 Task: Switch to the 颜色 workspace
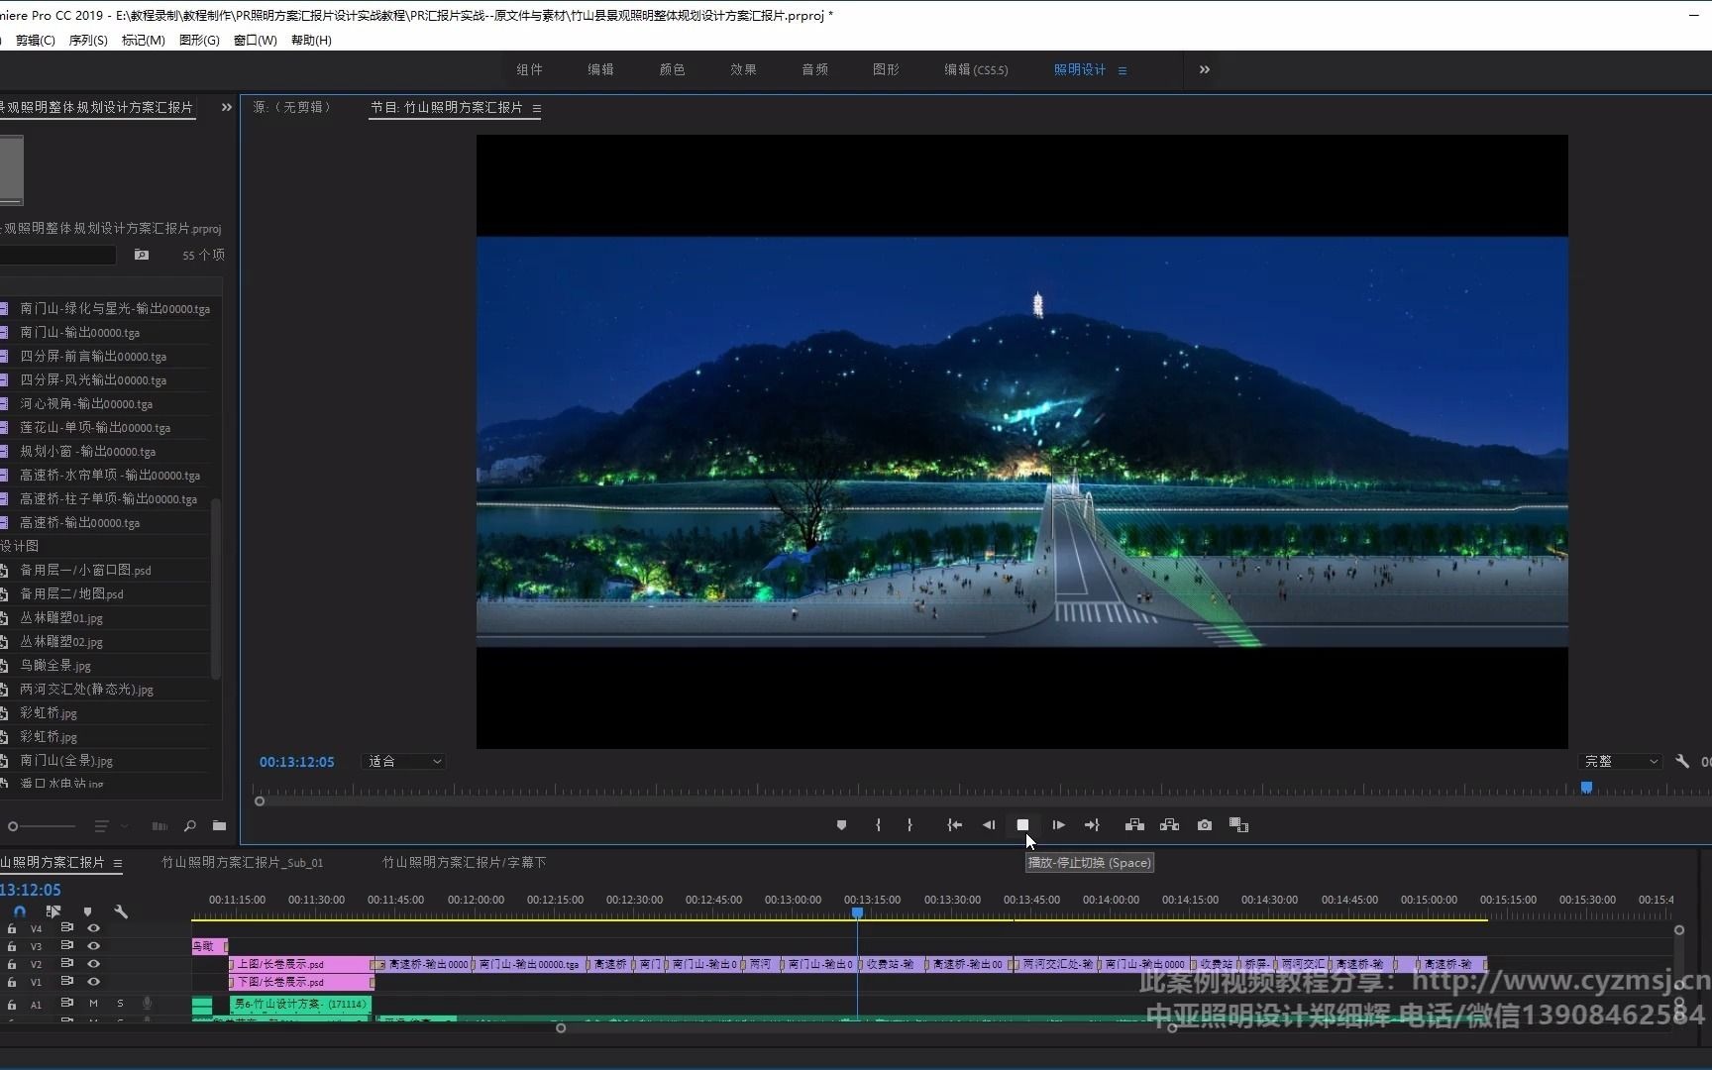pos(672,69)
